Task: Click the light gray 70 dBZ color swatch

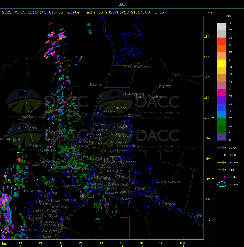Action: (x=222, y=27)
